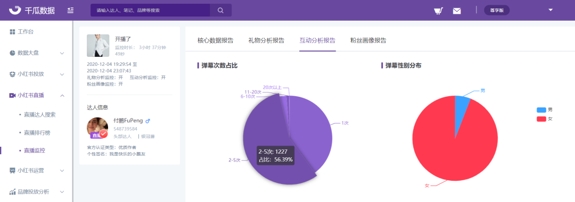Expand the 品牌投放分析 menu chevron
Image resolution: width=575 pixels, height=202 pixels.
(x=62, y=192)
